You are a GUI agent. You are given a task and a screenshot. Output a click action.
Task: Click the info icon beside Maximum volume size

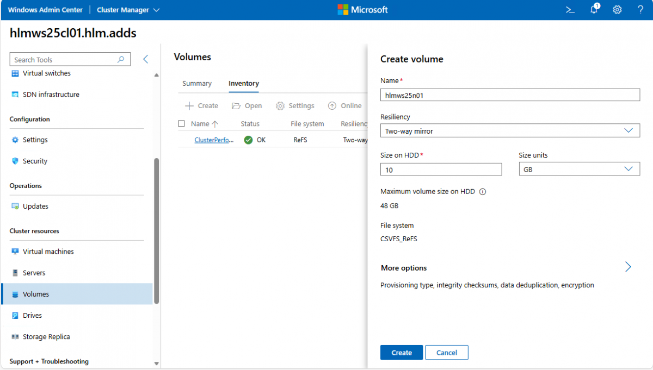pos(482,192)
